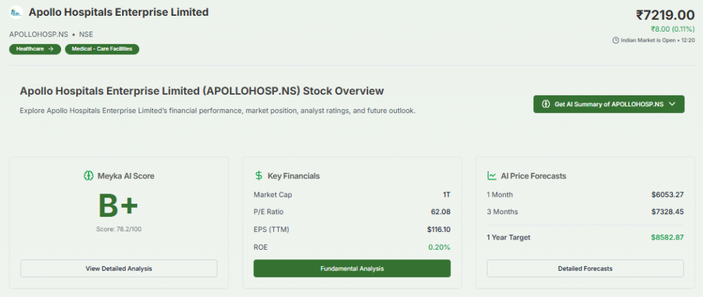Open the Healthcare sector tag
The height and width of the screenshot is (297, 703).
35,49
